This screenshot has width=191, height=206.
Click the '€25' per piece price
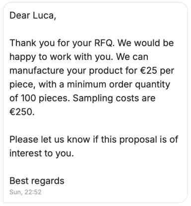(148, 70)
